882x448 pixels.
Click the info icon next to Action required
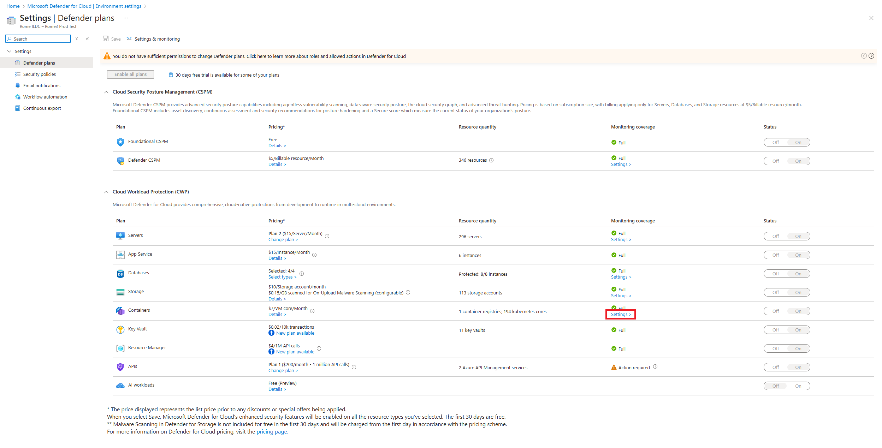[655, 366]
